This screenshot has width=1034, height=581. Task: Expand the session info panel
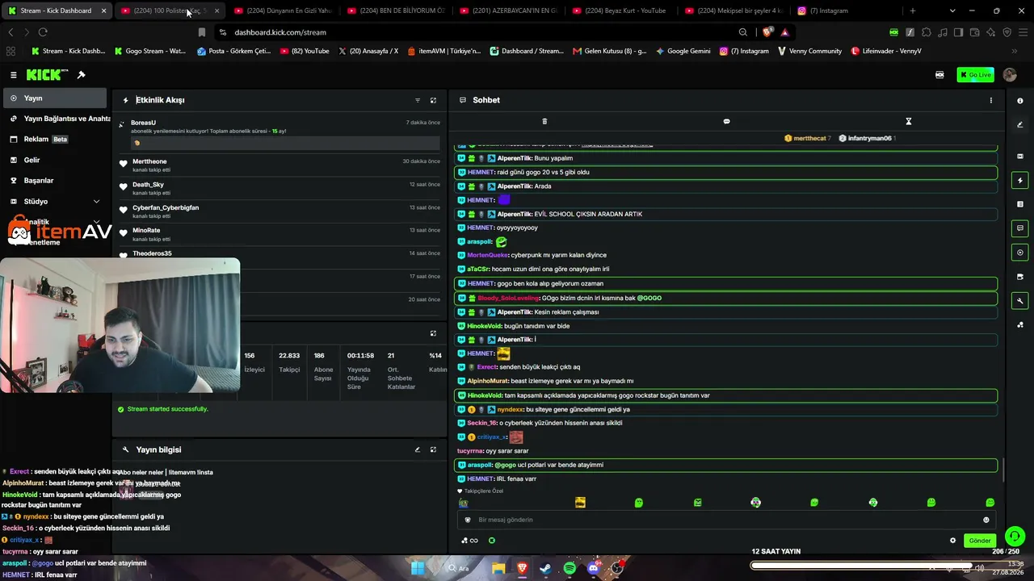click(433, 333)
